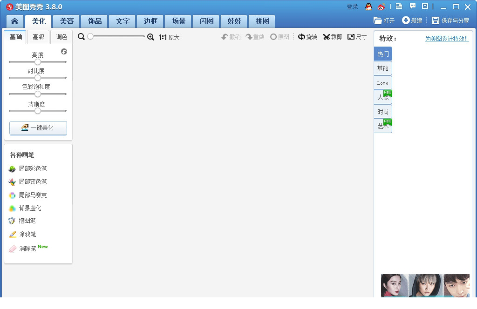Click the celebrity portrait ad thumbnail
Image resolution: width=477 pixels, height=309 pixels.
pyautogui.click(x=425, y=285)
